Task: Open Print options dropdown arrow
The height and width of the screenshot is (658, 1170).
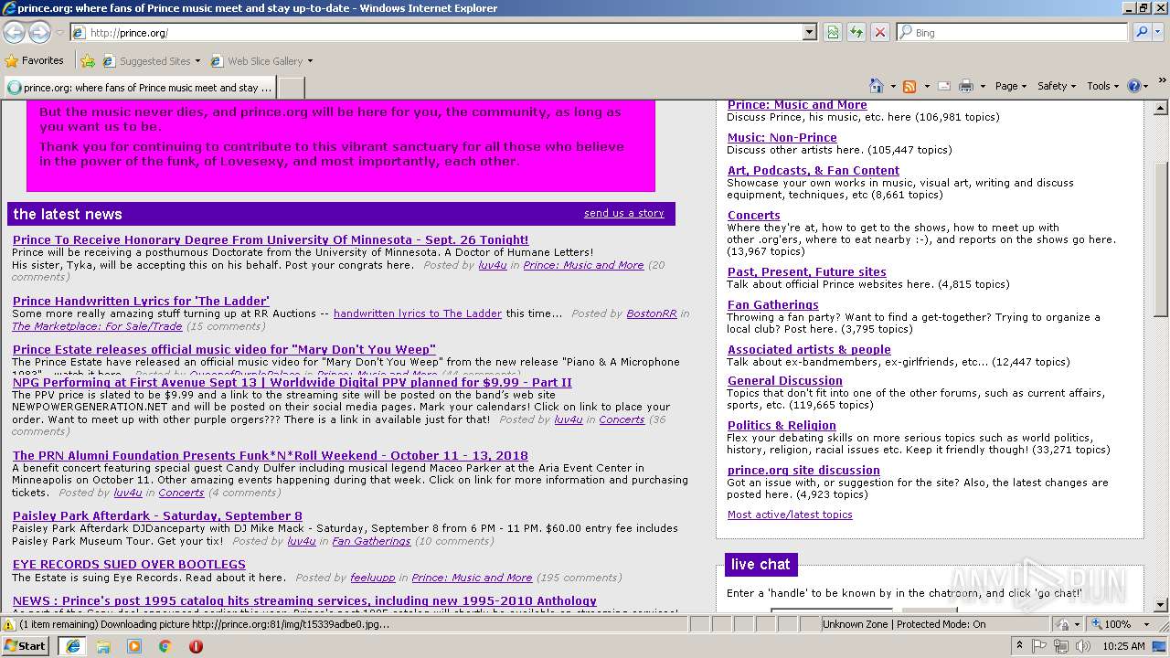Action: coord(983,86)
